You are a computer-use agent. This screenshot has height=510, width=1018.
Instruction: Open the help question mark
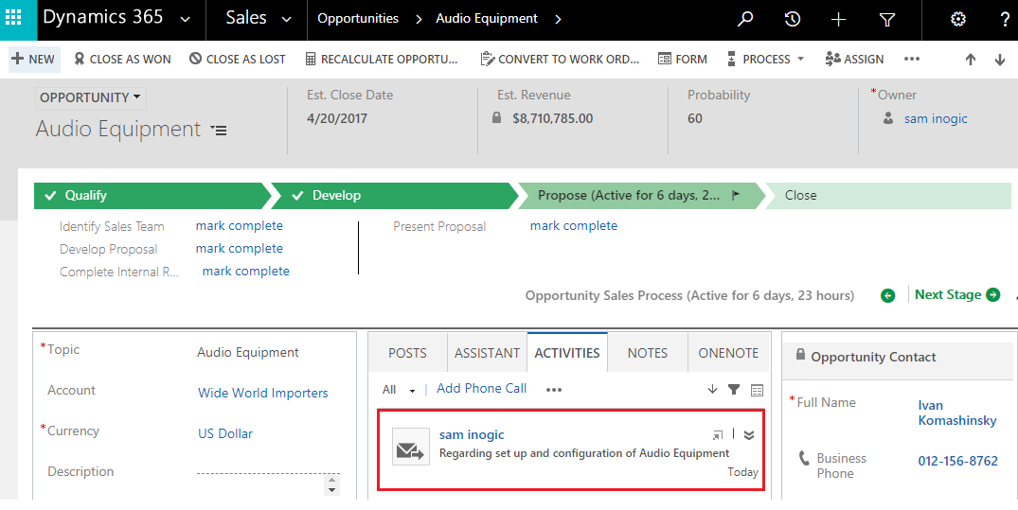point(1006,20)
